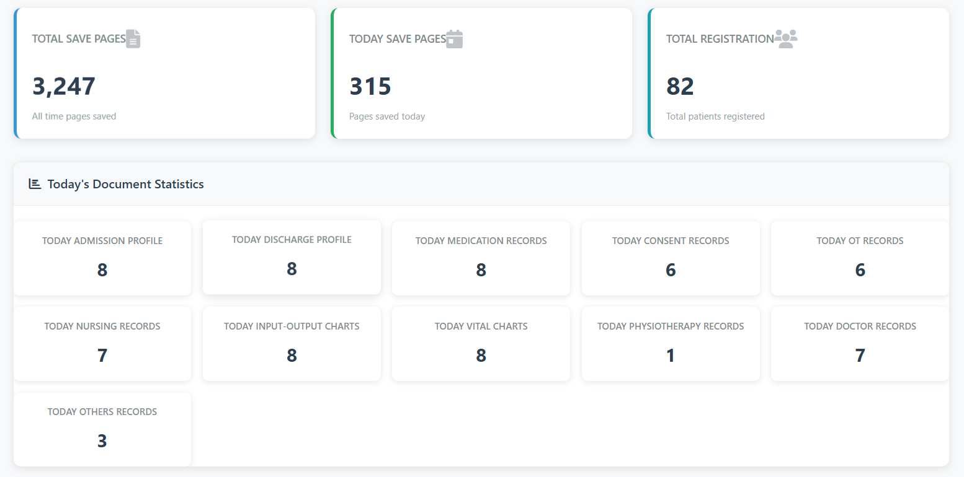Viewport: 964px width, 477px height.
Task: Click the calendar icon on Today Save Pages card
Action: [455, 38]
